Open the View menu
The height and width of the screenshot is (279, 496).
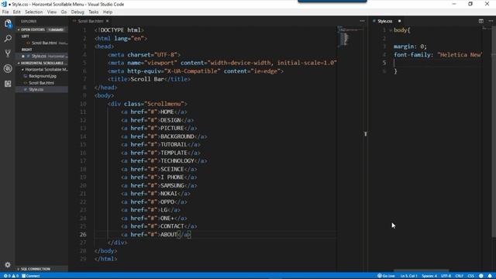(52, 12)
